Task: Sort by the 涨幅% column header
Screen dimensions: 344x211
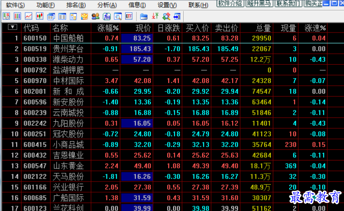Action: click(x=108, y=28)
